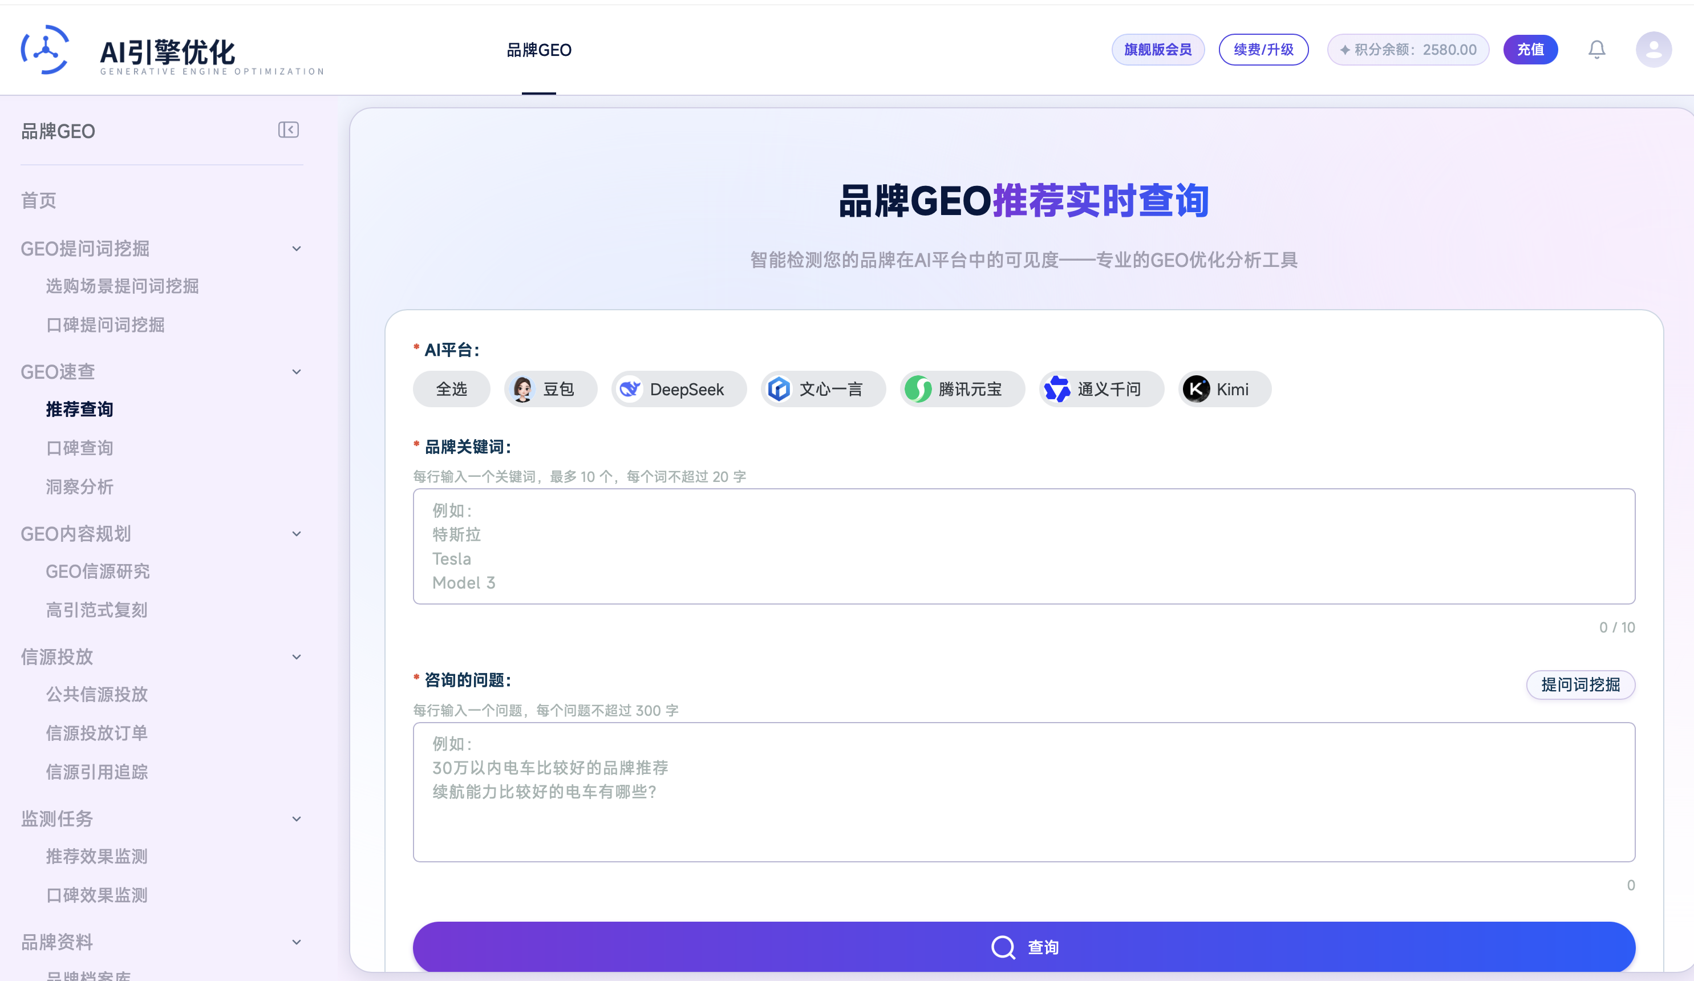Click the magnifier icon on 查询 button
This screenshot has width=1694, height=981.
[x=1003, y=947]
